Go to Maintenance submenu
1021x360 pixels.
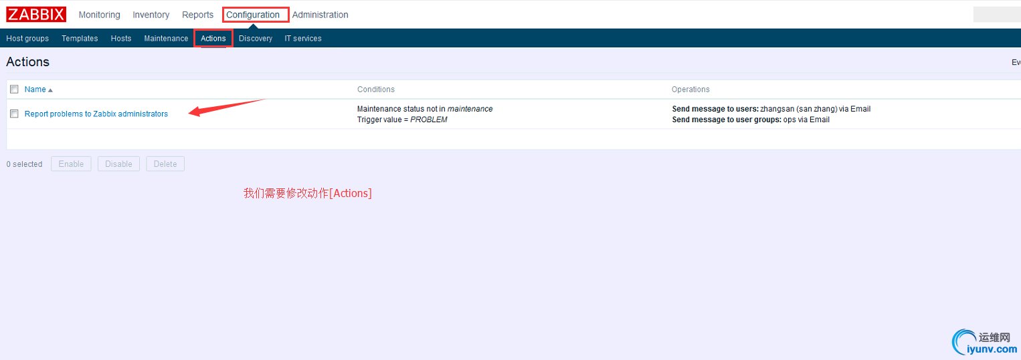(166, 39)
